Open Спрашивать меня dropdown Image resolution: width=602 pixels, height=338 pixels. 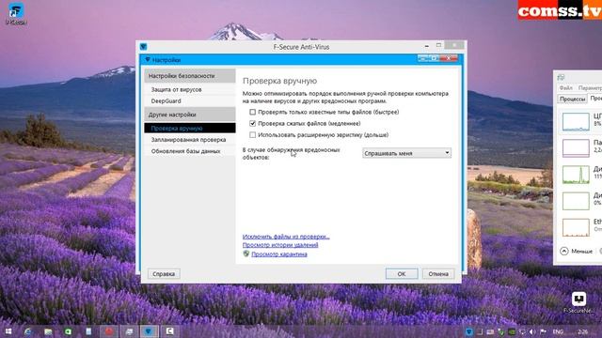pyautogui.click(x=406, y=153)
